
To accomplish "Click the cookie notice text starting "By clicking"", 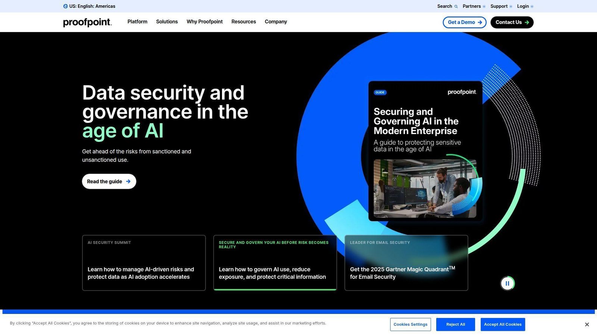I will [x=168, y=323].
